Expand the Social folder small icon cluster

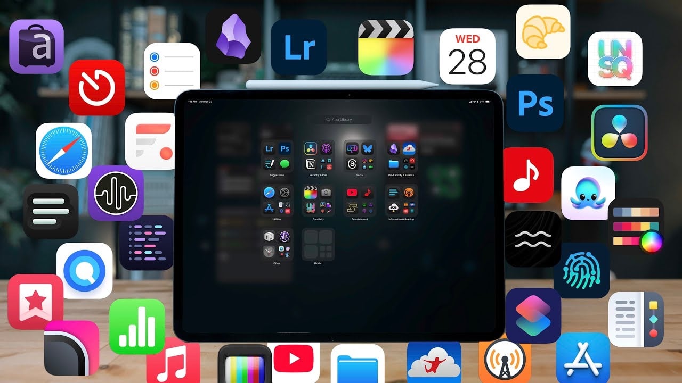pyautogui.click(x=368, y=164)
